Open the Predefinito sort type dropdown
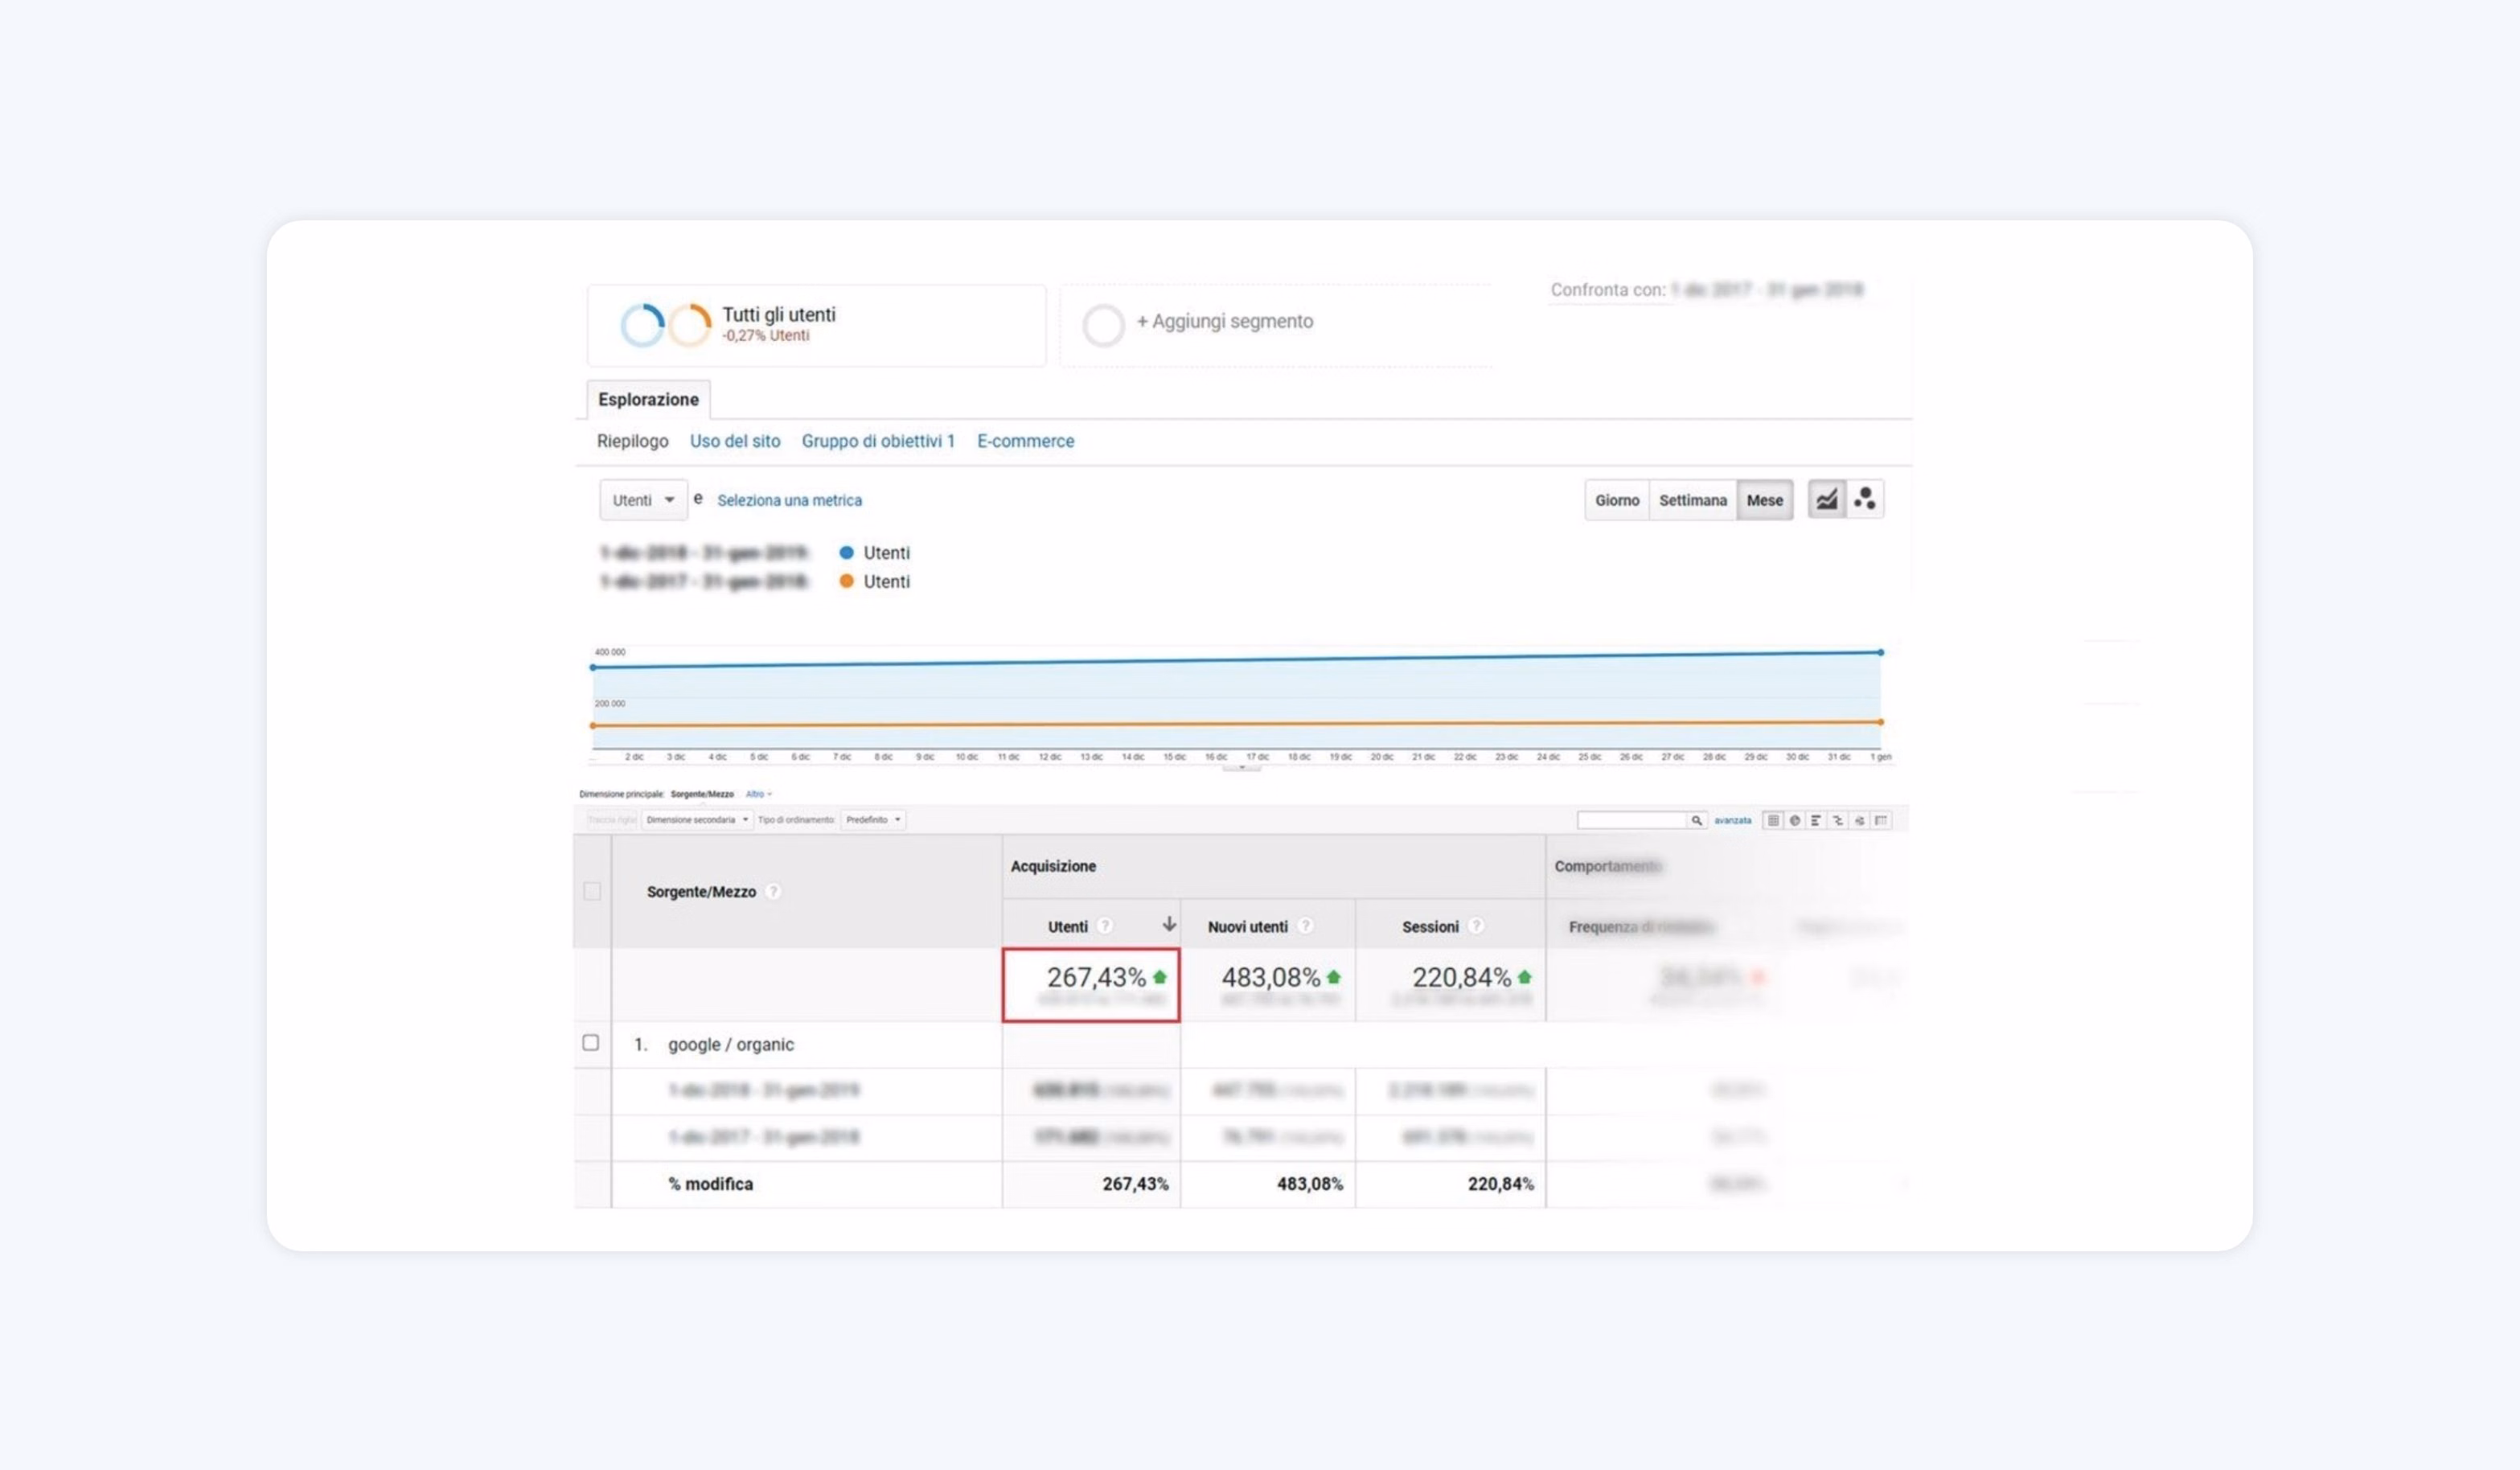The image size is (2520, 1470). coord(873,820)
